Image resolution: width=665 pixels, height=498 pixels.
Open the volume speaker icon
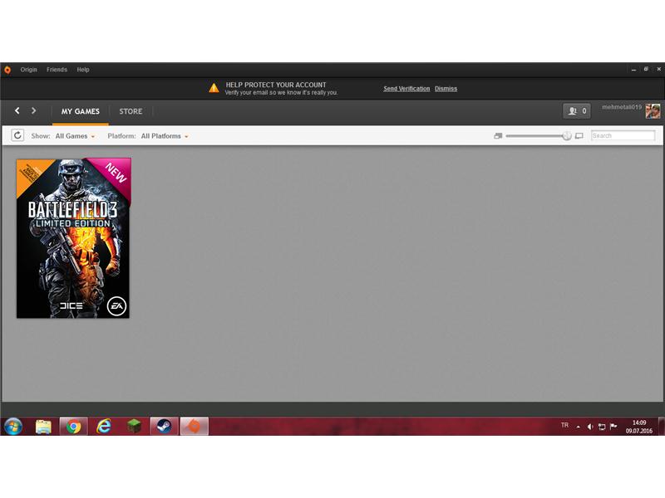tap(590, 427)
